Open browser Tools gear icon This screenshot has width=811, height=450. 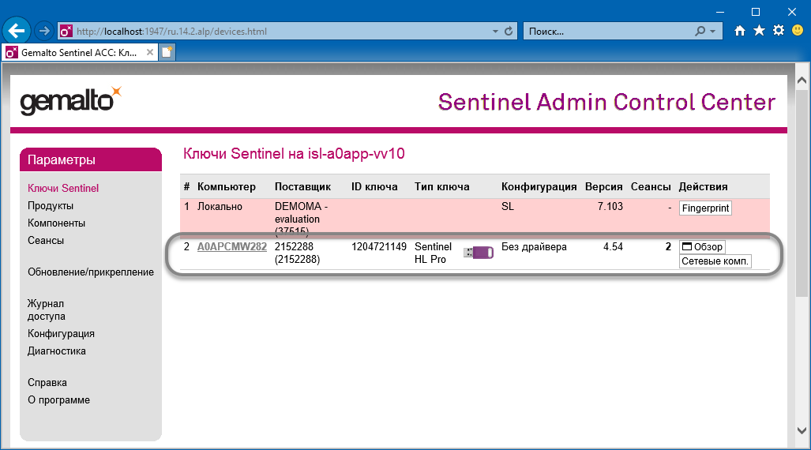click(x=778, y=31)
